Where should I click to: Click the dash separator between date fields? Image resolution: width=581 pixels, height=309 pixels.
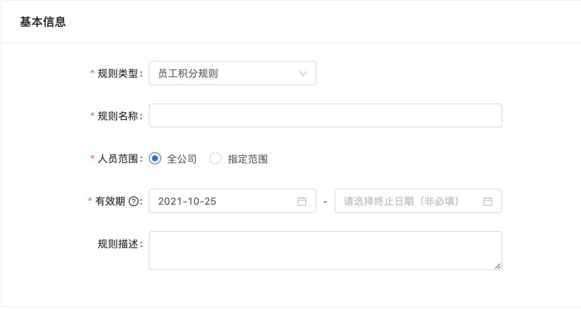(x=325, y=201)
